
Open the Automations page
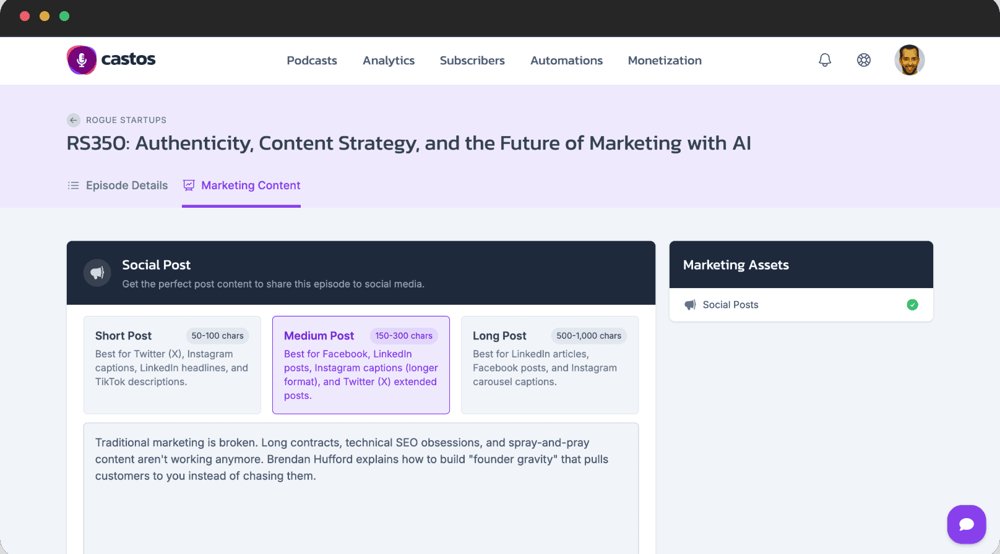566,61
